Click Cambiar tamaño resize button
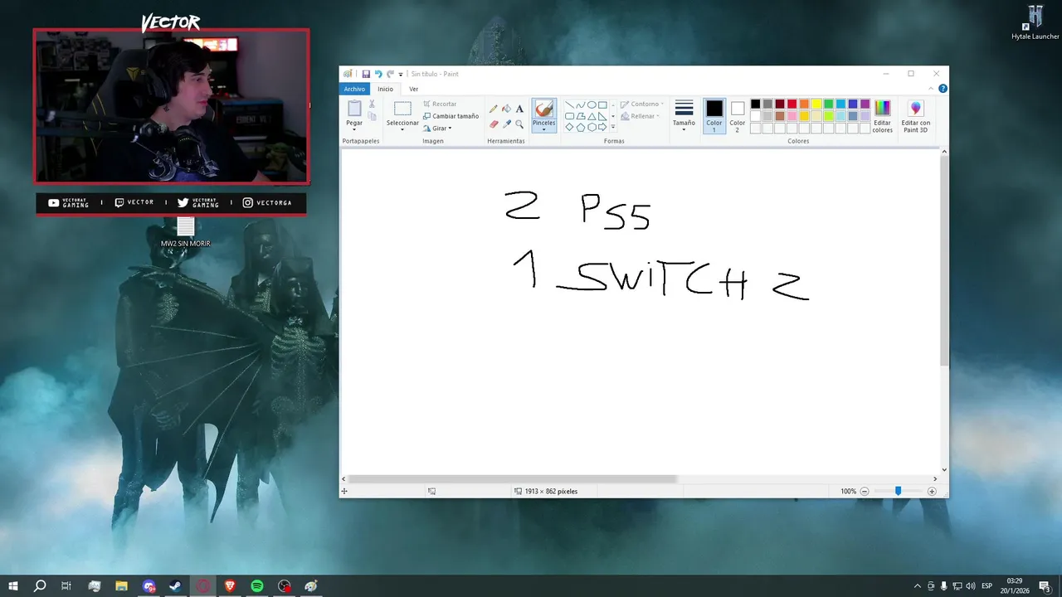The height and width of the screenshot is (597, 1062). 451,116
